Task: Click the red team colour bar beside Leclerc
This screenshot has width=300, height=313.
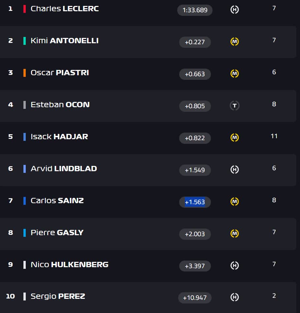Action: (24, 9)
